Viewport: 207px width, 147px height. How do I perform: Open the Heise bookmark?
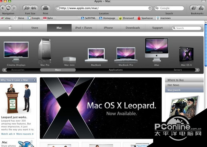(19, 18)
